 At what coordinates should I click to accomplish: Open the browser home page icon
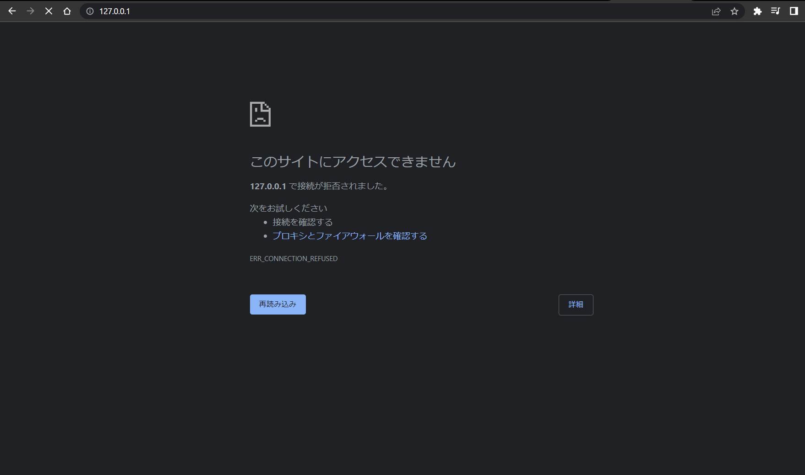[x=67, y=11]
